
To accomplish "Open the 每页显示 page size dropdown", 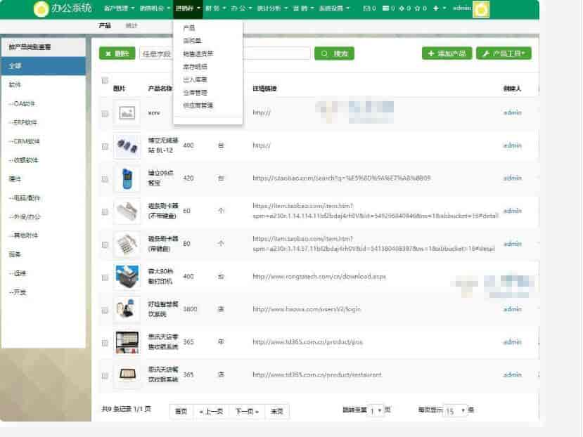I will pyautogui.click(x=455, y=411).
